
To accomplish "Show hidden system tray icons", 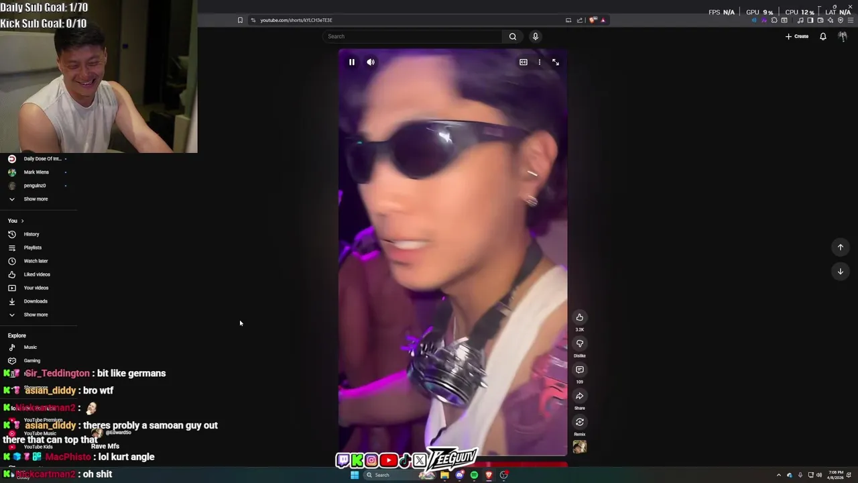I will click(778, 475).
